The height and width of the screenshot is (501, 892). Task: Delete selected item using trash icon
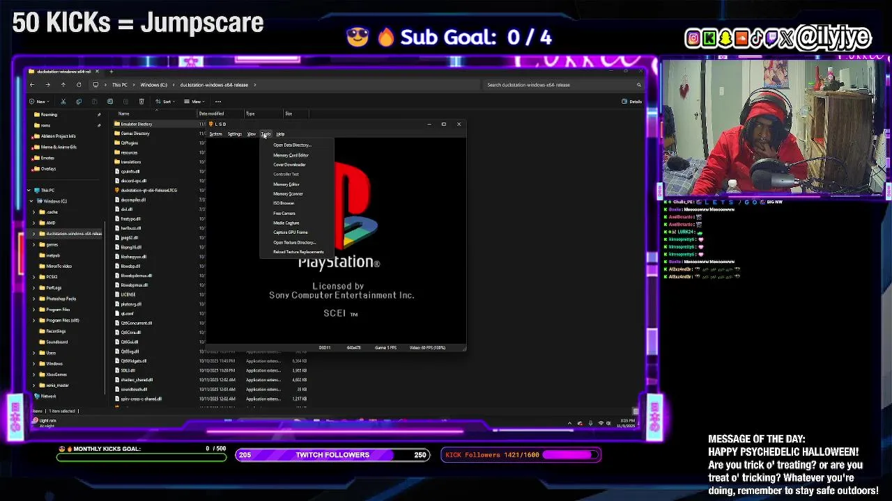point(141,102)
